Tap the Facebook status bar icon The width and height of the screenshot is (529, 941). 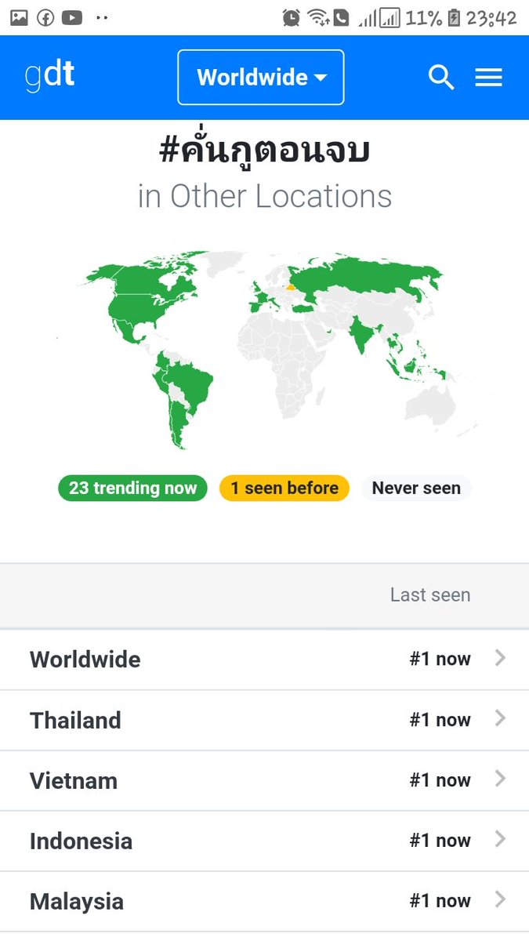[45, 17]
